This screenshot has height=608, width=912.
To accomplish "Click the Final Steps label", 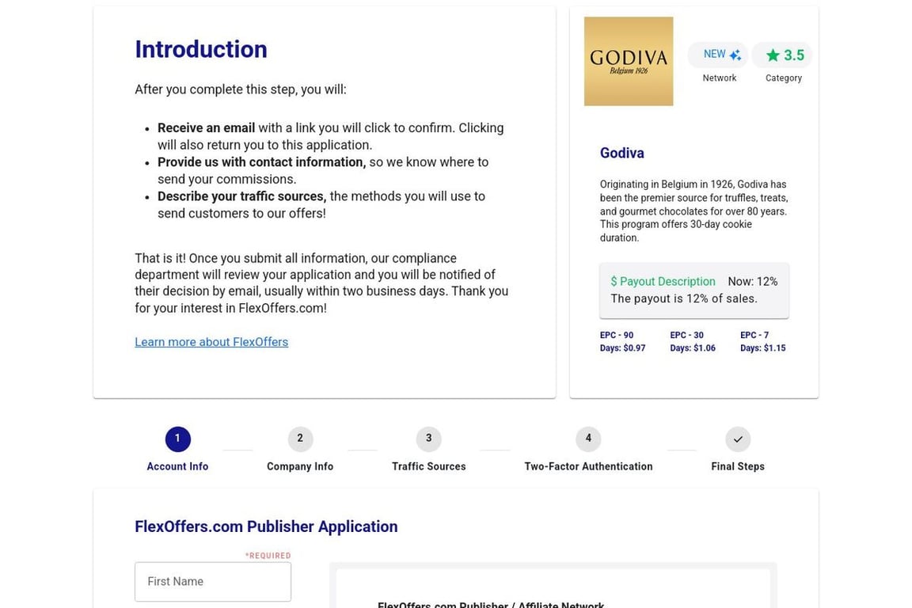I will [738, 466].
